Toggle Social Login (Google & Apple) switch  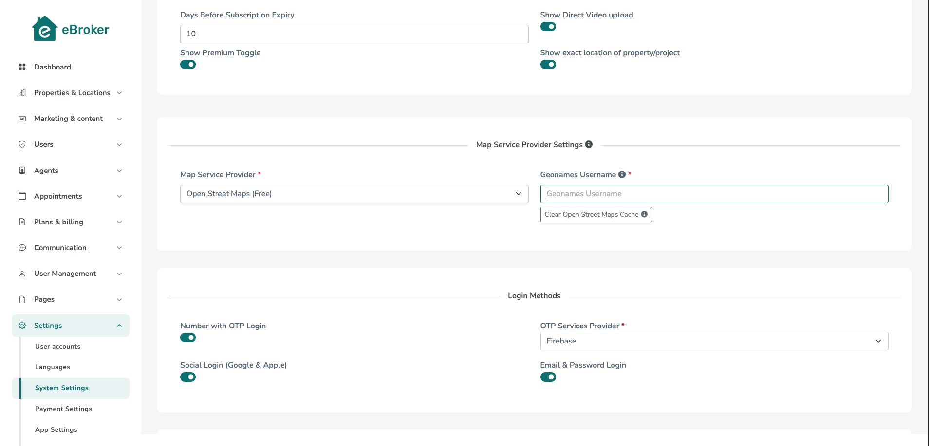pyautogui.click(x=188, y=377)
